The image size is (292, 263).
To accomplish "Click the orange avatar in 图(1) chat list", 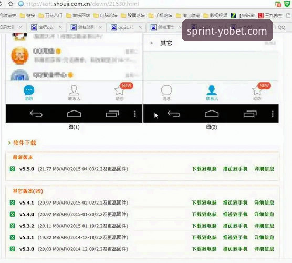I will pos(20,55).
